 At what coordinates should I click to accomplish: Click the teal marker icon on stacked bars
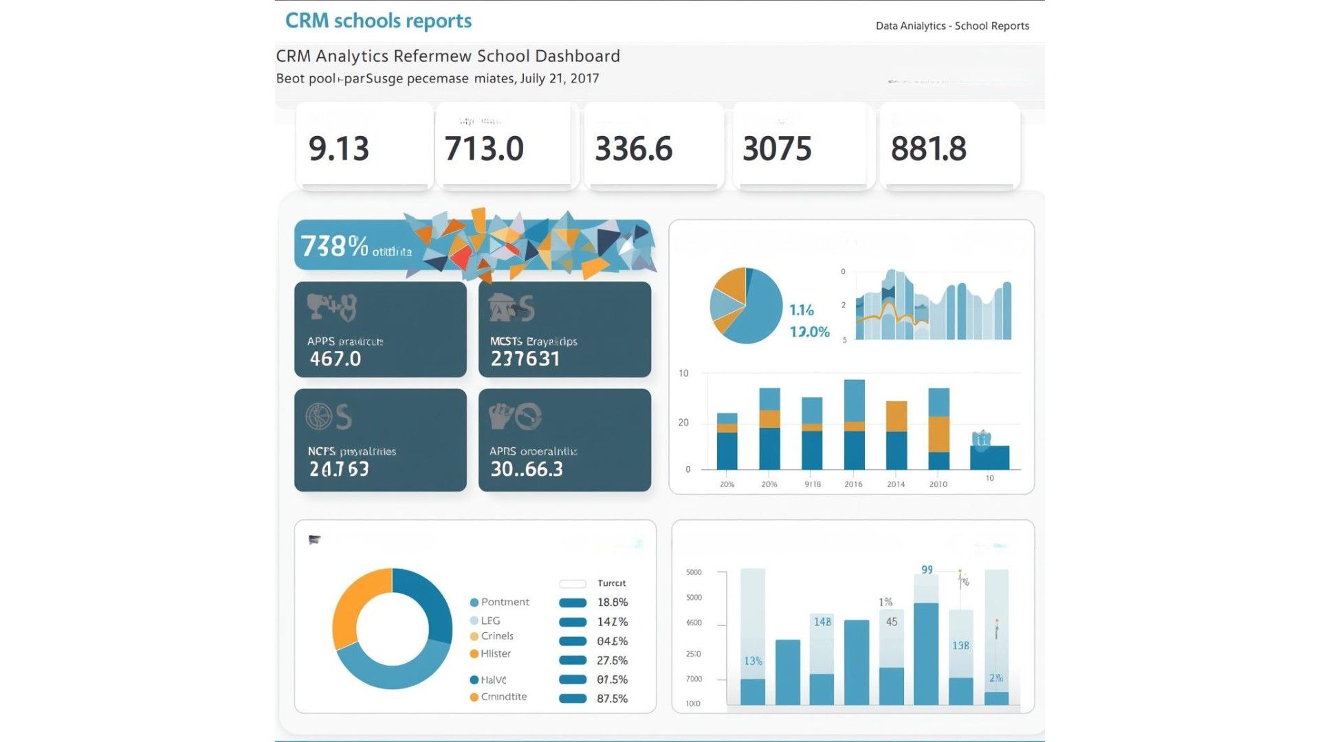(982, 439)
